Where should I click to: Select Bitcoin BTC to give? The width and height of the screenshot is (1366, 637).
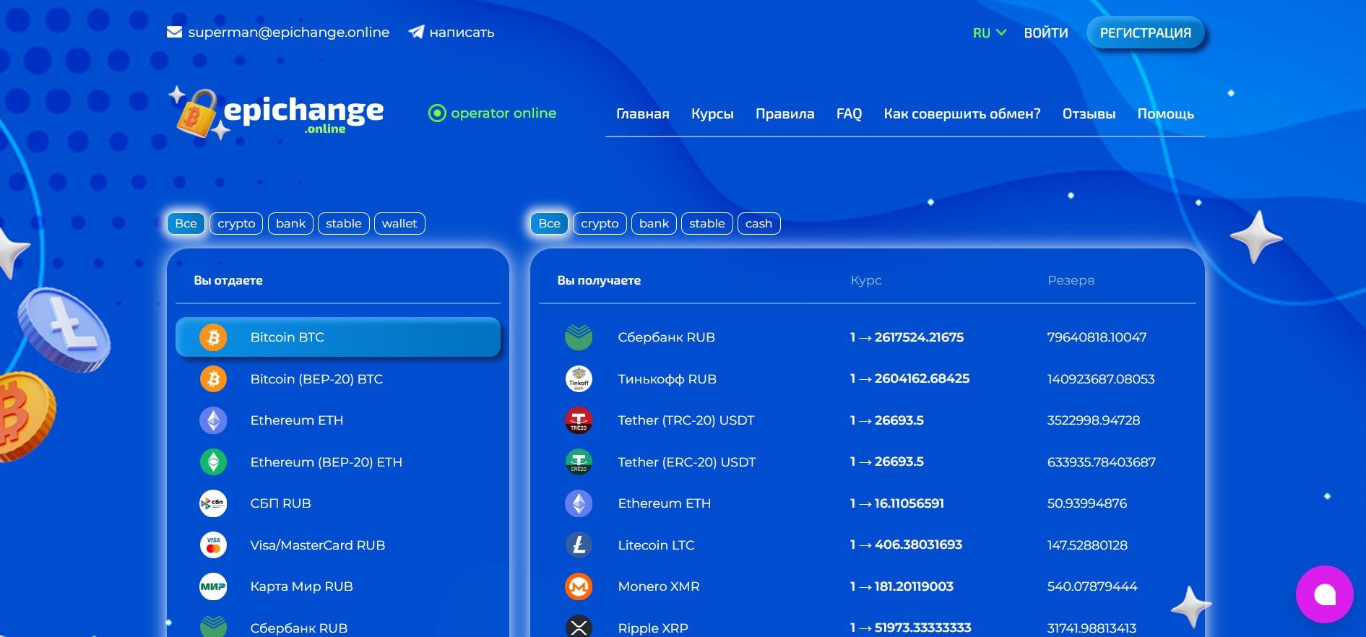click(x=338, y=337)
